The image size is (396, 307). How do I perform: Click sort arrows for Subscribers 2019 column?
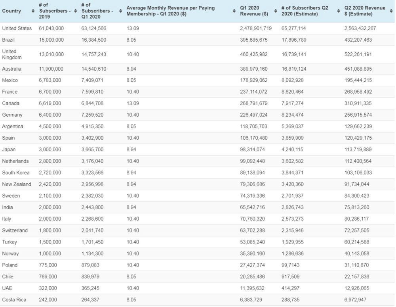pyautogui.click(x=76, y=11)
